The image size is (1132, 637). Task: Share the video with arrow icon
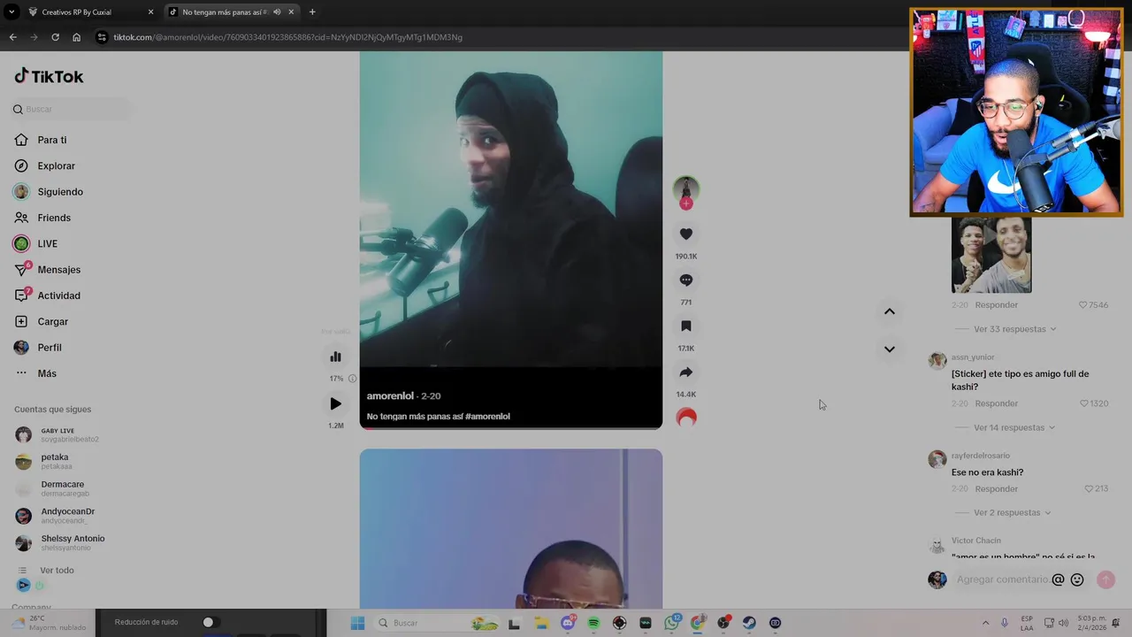[685, 372]
